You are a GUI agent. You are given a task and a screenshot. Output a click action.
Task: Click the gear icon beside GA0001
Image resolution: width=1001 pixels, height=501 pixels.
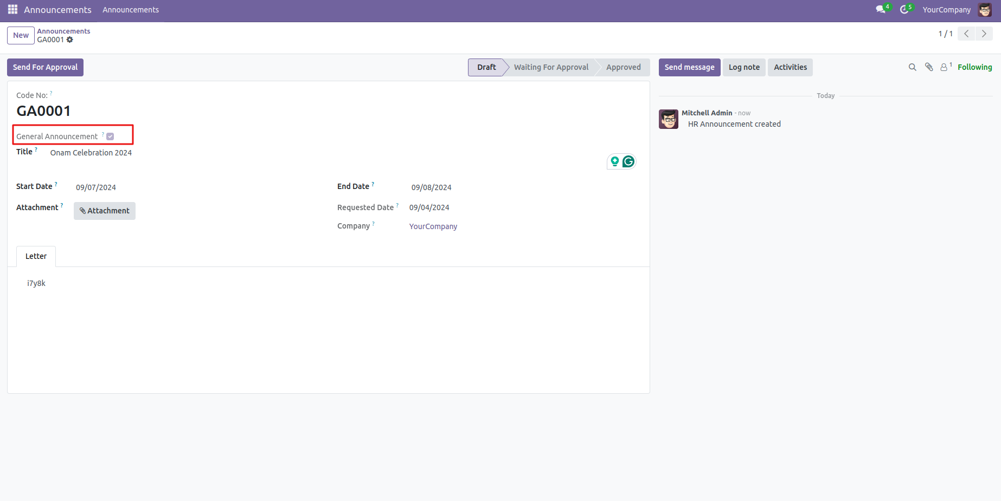[x=70, y=40]
